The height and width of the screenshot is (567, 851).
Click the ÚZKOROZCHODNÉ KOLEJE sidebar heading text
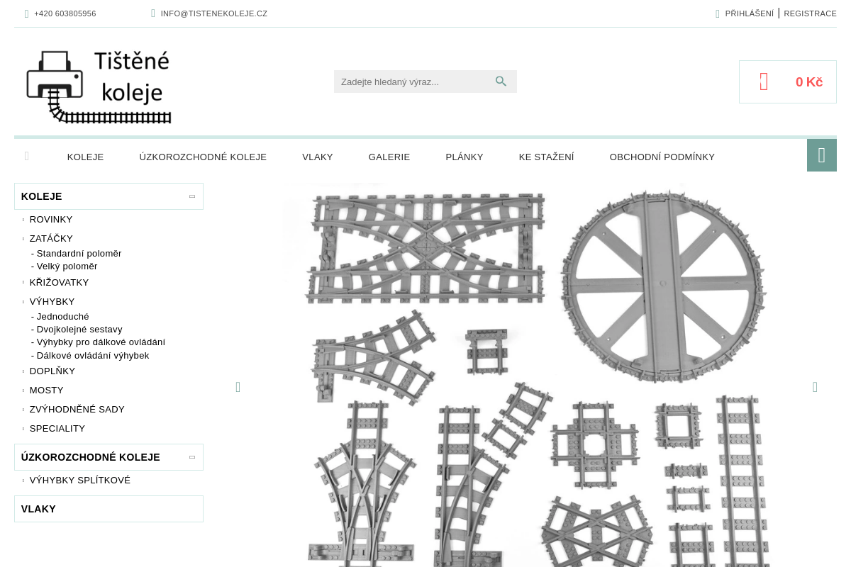[91, 457]
